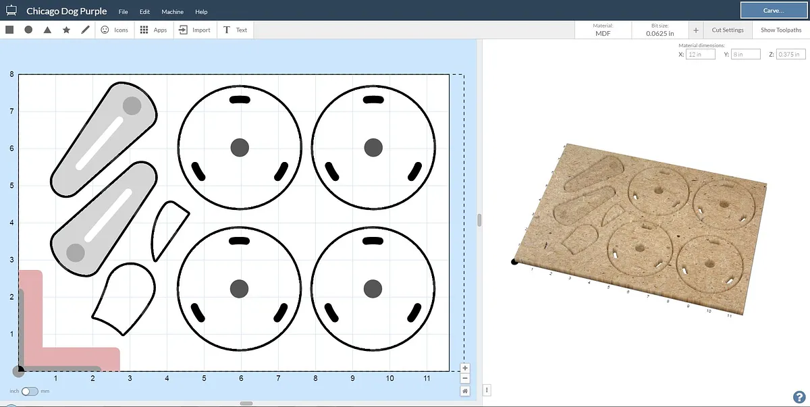Open the File menu

pyautogui.click(x=123, y=12)
